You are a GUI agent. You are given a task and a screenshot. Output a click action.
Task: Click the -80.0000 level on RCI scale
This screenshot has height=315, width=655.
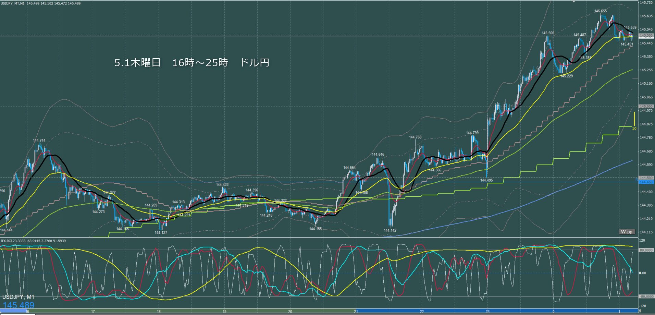tap(646, 296)
